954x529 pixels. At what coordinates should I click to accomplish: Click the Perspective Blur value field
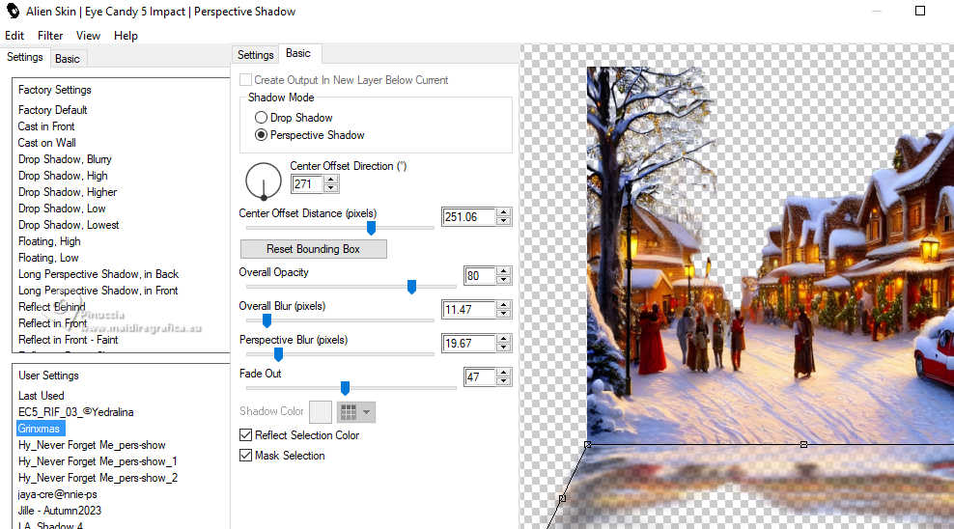coord(468,344)
